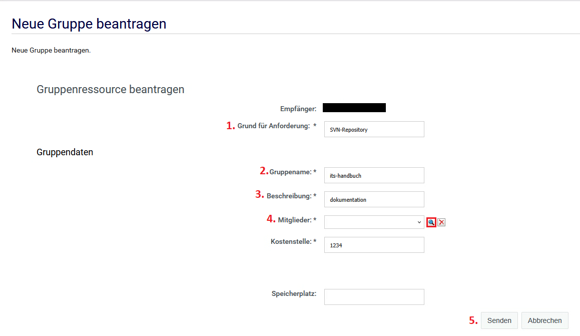This screenshot has width=580, height=336.
Task: Focus the Grund für Anforderung field
Action: tap(374, 129)
